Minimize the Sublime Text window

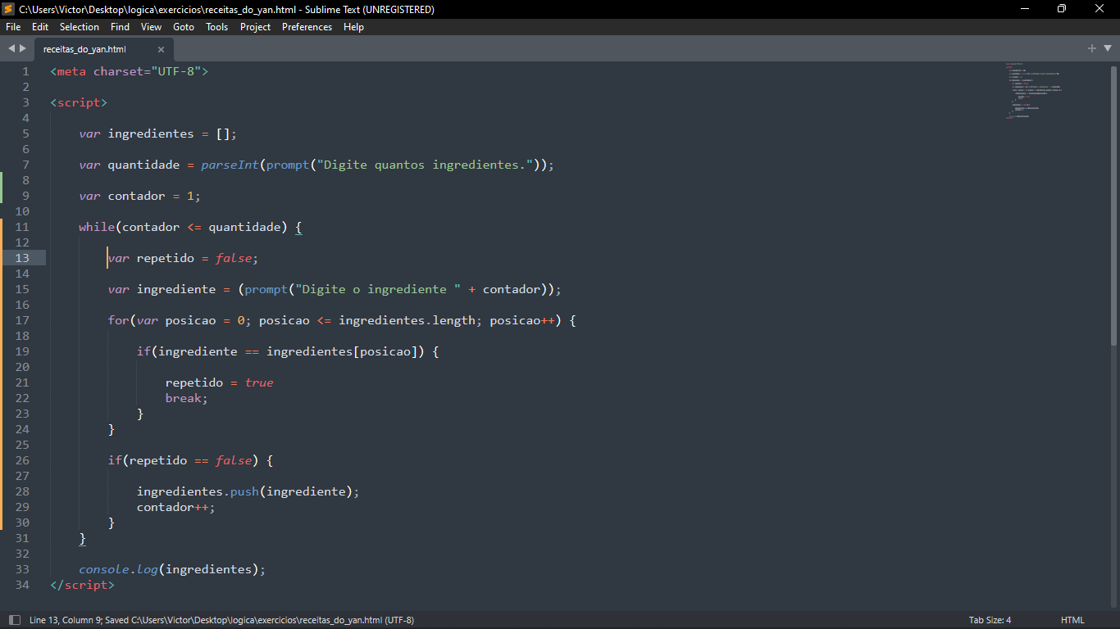coord(1025,9)
